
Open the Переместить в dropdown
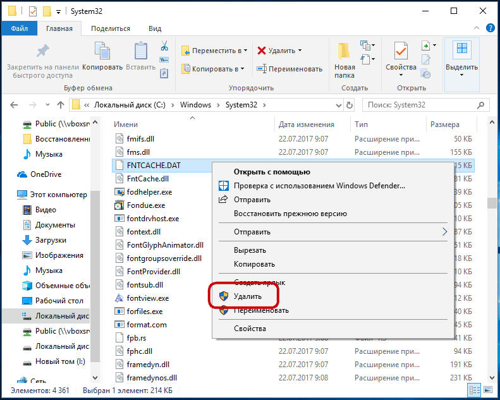[214, 51]
